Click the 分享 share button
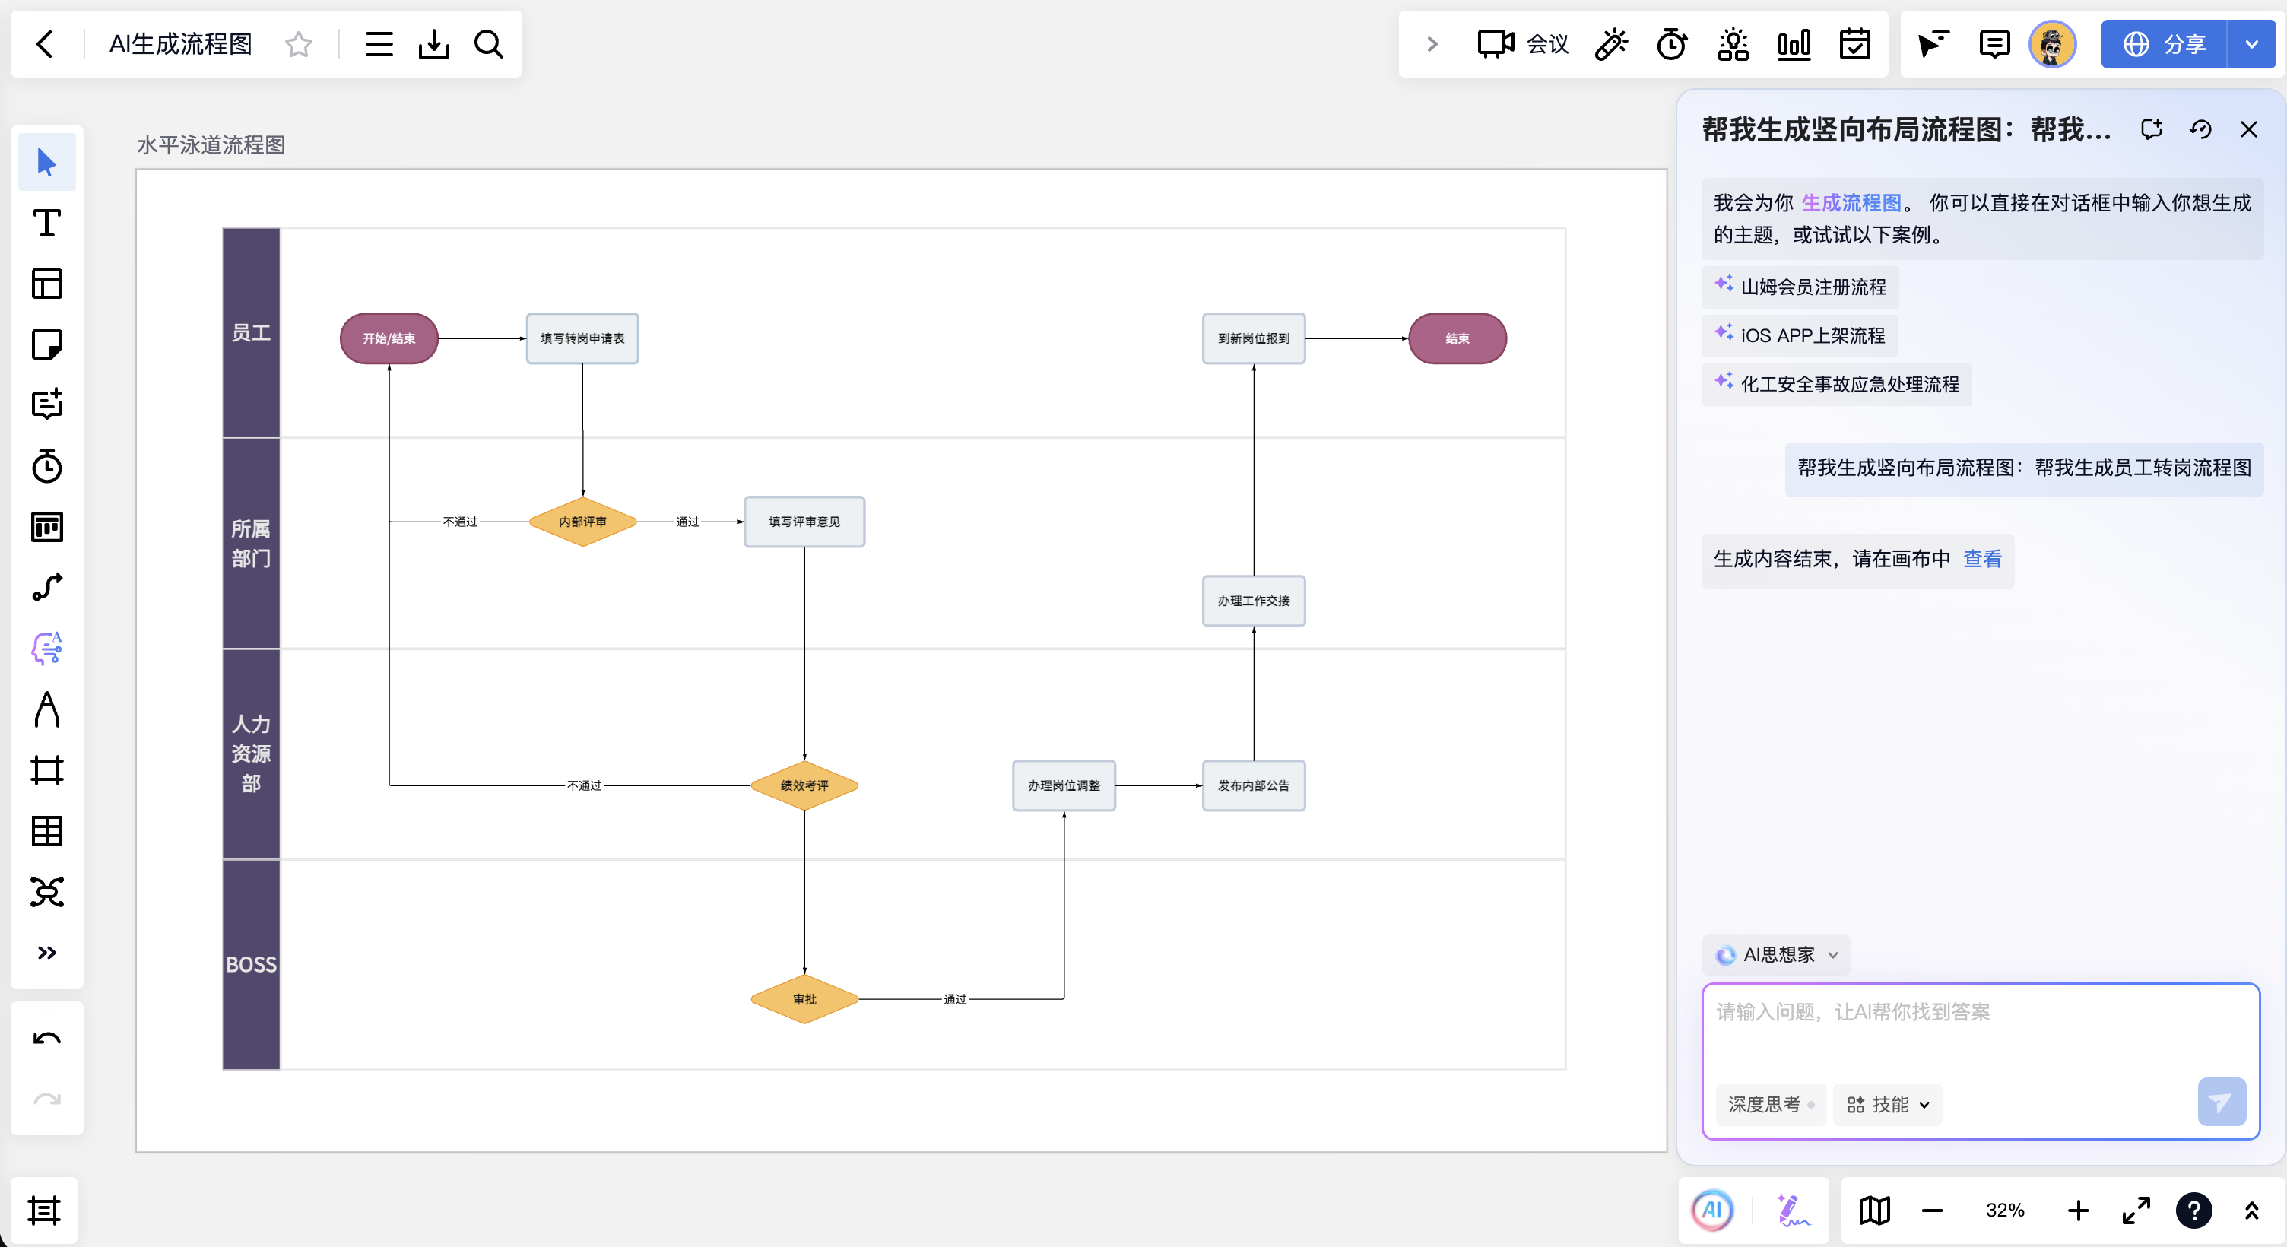The height and width of the screenshot is (1247, 2287). pos(2164,43)
